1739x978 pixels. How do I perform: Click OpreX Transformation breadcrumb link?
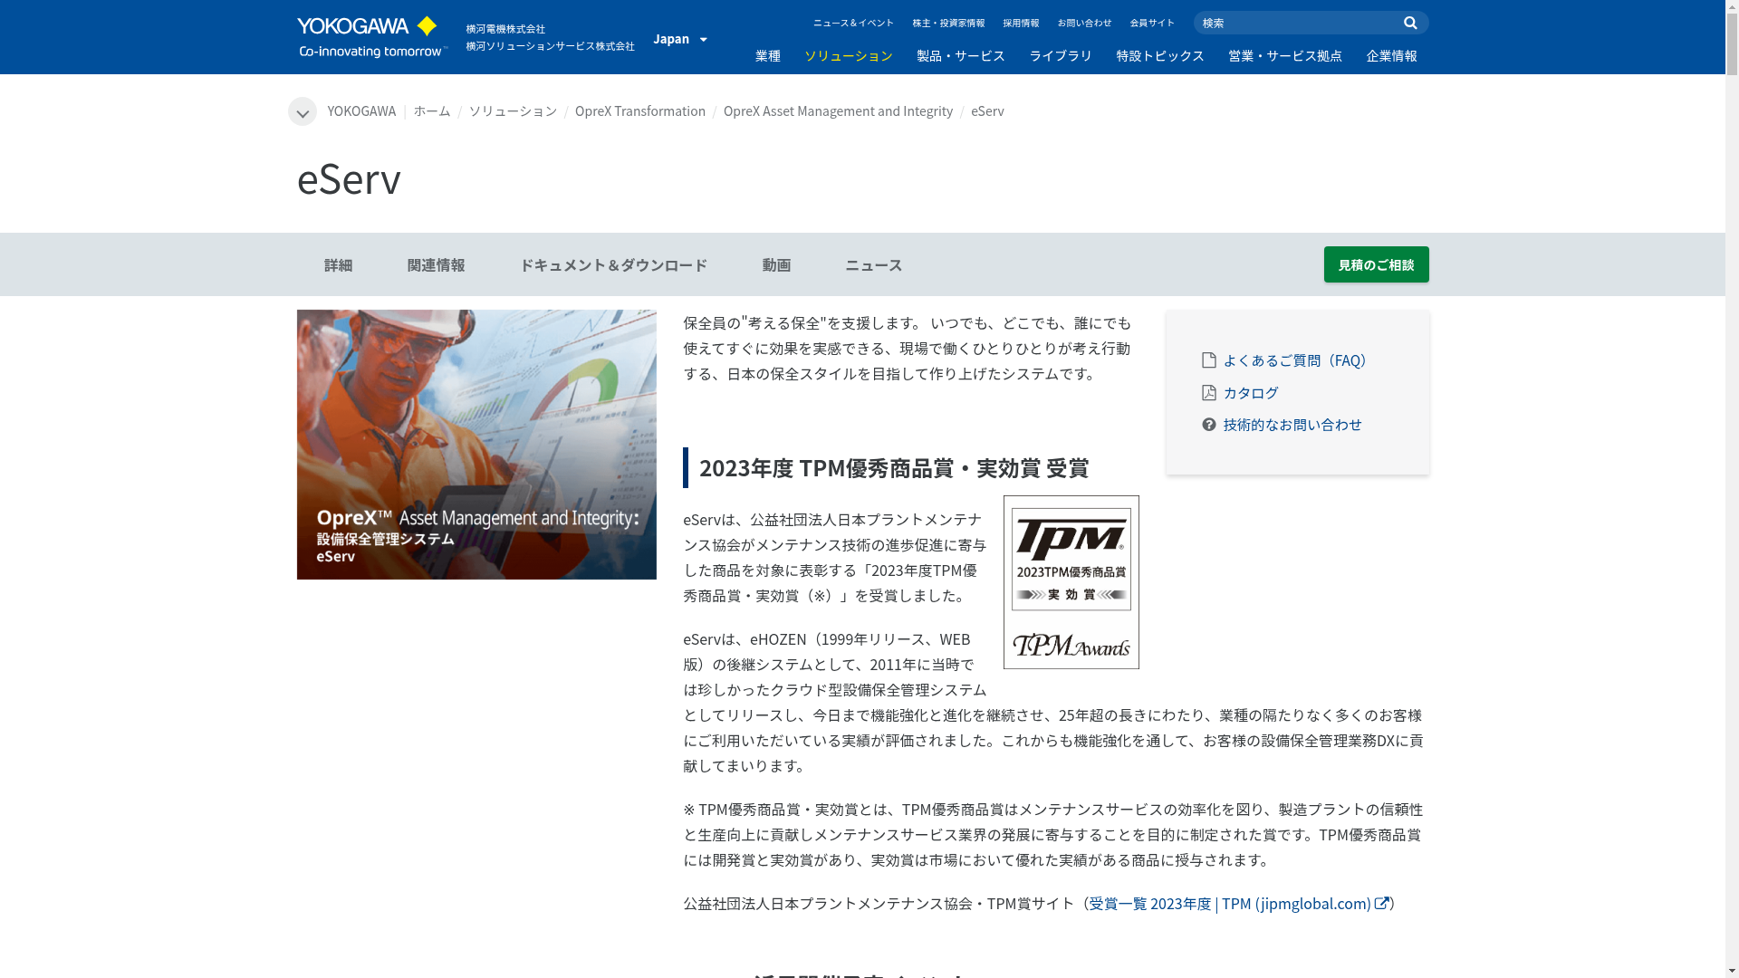(x=640, y=111)
